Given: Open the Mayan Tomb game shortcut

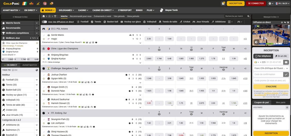Looking at the screenshot, I should click(169, 10).
